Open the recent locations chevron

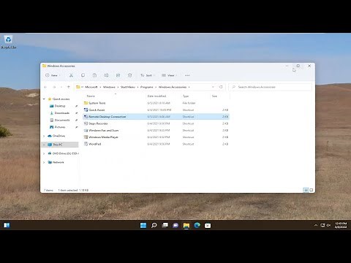[61, 87]
